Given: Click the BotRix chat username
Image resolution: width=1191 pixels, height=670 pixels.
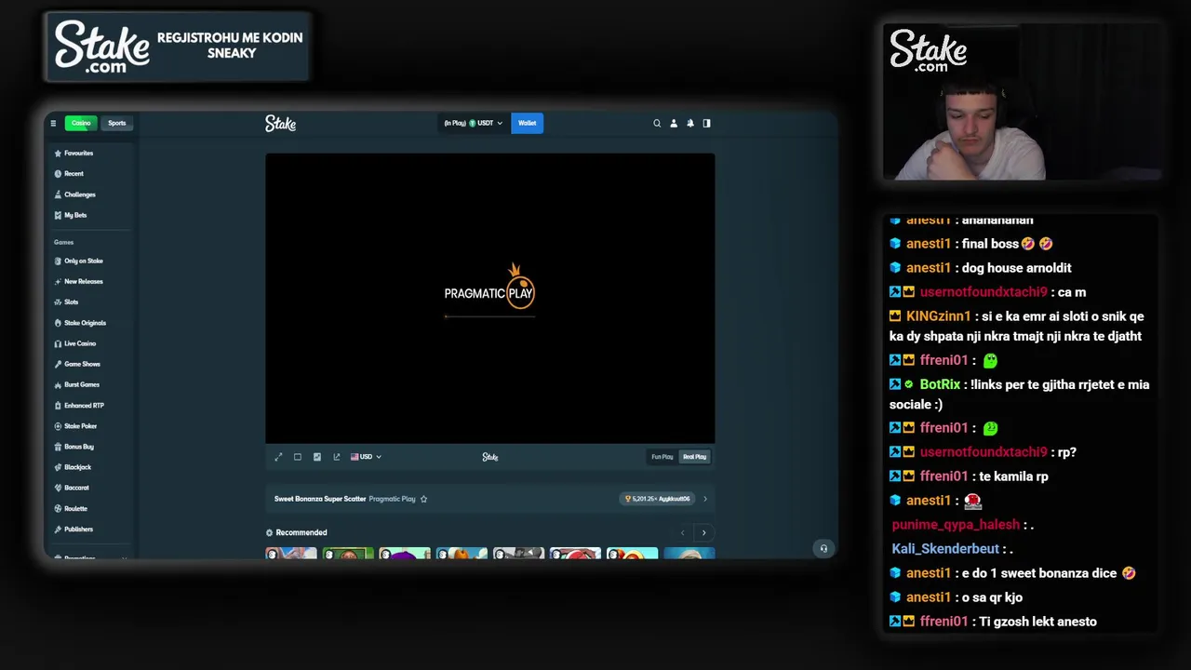Looking at the screenshot, I should pos(940,384).
